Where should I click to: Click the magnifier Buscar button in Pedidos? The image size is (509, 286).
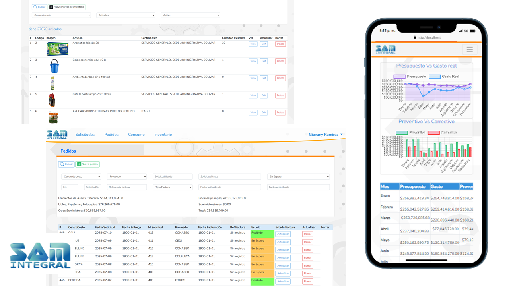tap(66, 164)
